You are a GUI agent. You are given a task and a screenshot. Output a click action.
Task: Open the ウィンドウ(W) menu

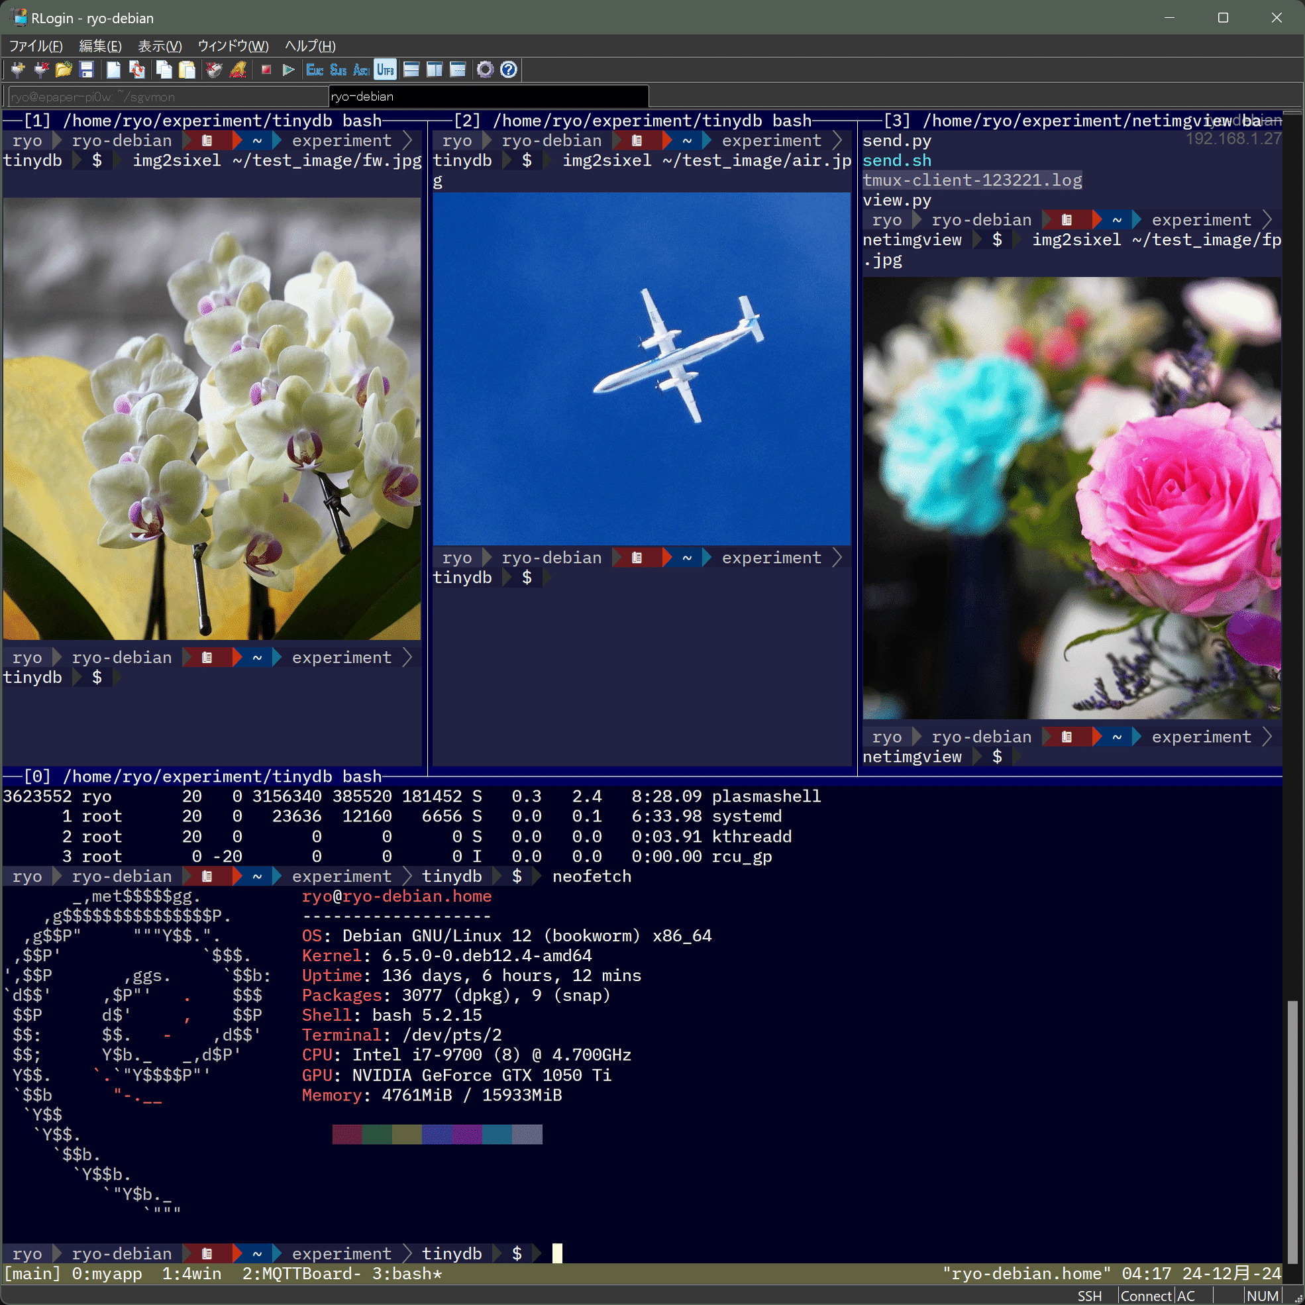tap(233, 46)
